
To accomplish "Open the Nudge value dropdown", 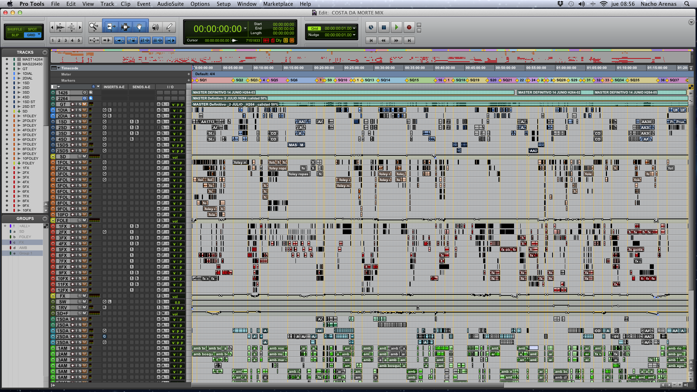I will (x=354, y=35).
